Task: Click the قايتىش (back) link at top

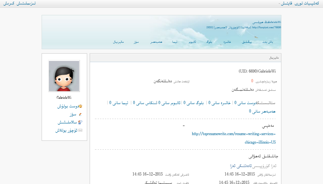Action: (287, 4)
